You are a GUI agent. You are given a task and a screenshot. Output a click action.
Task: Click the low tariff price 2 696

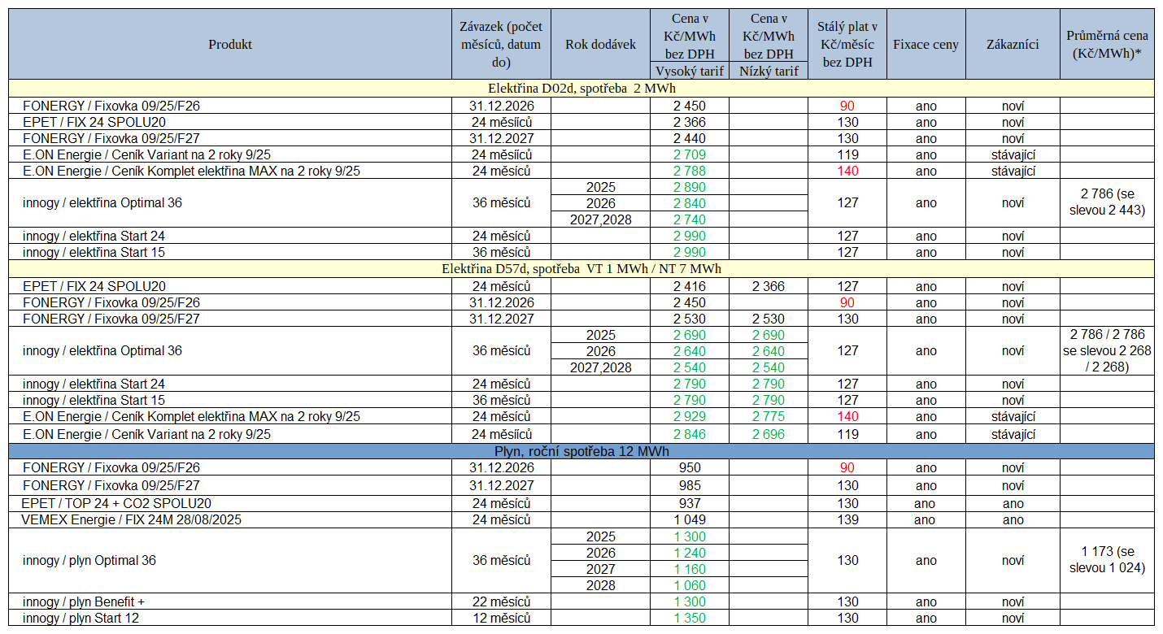coord(769,434)
